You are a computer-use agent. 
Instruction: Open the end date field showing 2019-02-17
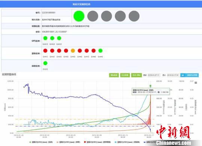point(173,75)
